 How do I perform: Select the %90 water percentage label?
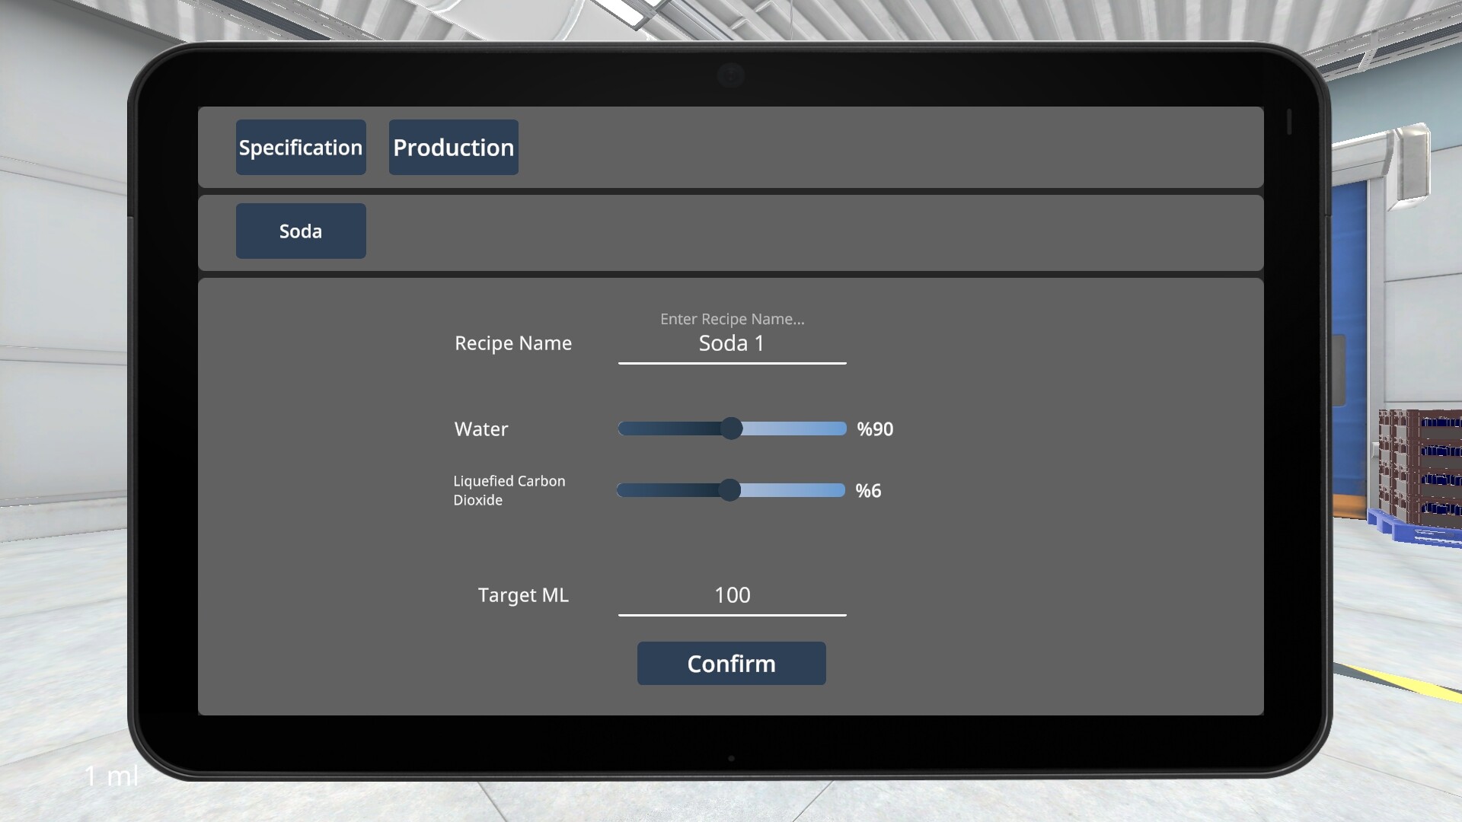click(x=874, y=429)
